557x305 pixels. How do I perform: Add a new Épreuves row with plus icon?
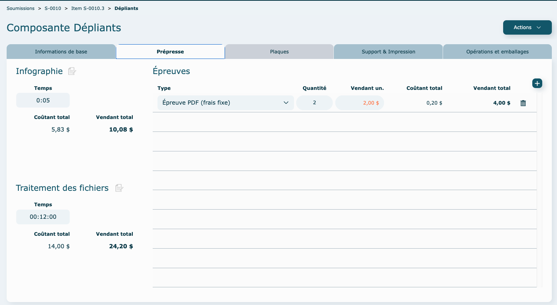pyautogui.click(x=537, y=83)
